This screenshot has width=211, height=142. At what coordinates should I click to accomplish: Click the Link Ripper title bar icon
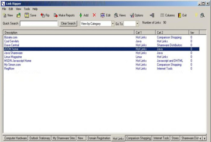[x=3, y=4]
